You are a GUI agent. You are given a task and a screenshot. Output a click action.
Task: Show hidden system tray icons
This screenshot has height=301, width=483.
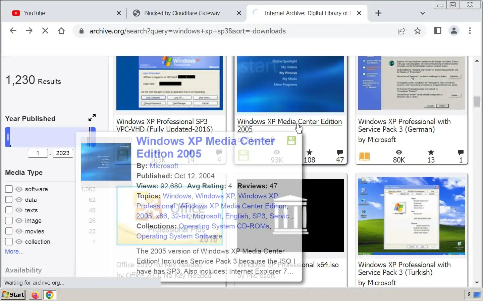469,295
